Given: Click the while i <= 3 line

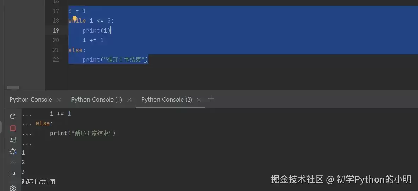Looking at the screenshot, I should tap(91, 21).
